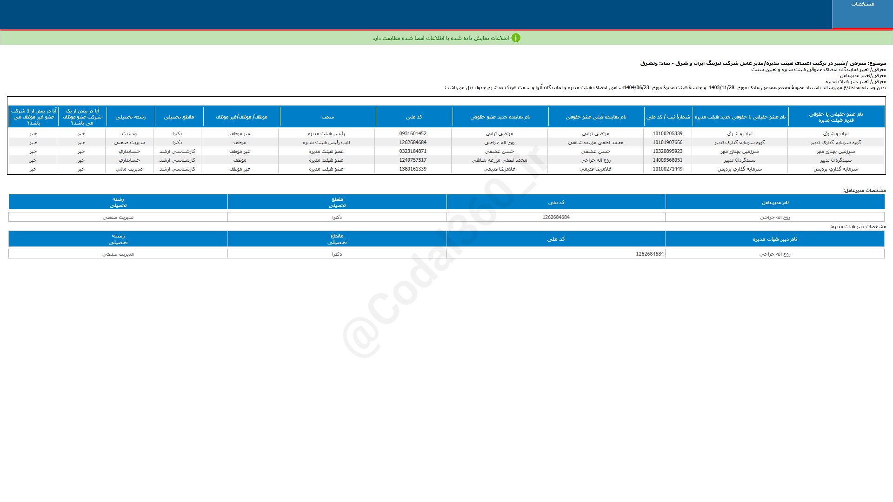Click the 'نام مدیرعامل' column header
The height and width of the screenshot is (502, 893).
(775, 203)
